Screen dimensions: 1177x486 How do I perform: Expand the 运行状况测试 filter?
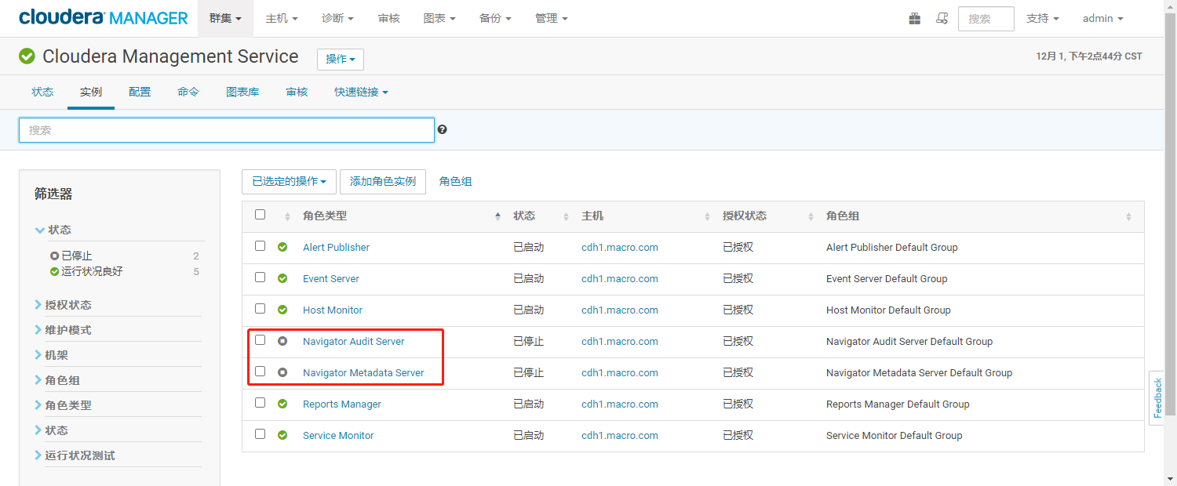[x=75, y=455]
